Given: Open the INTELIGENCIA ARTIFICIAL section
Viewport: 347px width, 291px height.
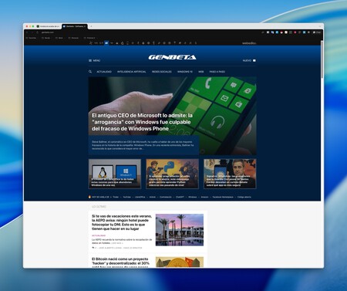Looking at the screenshot, I should (132, 72).
